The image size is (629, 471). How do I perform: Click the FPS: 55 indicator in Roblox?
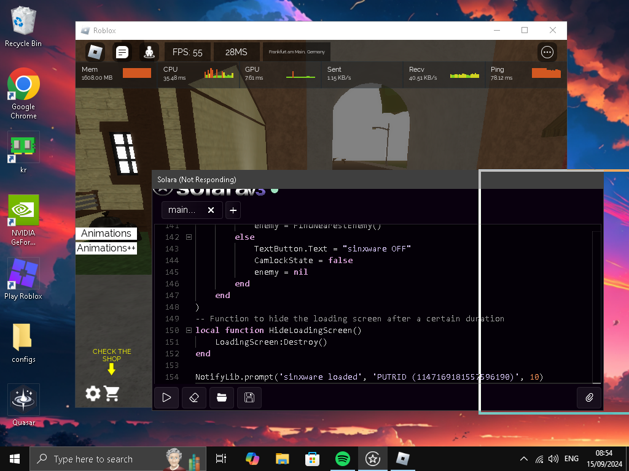[187, 52]
